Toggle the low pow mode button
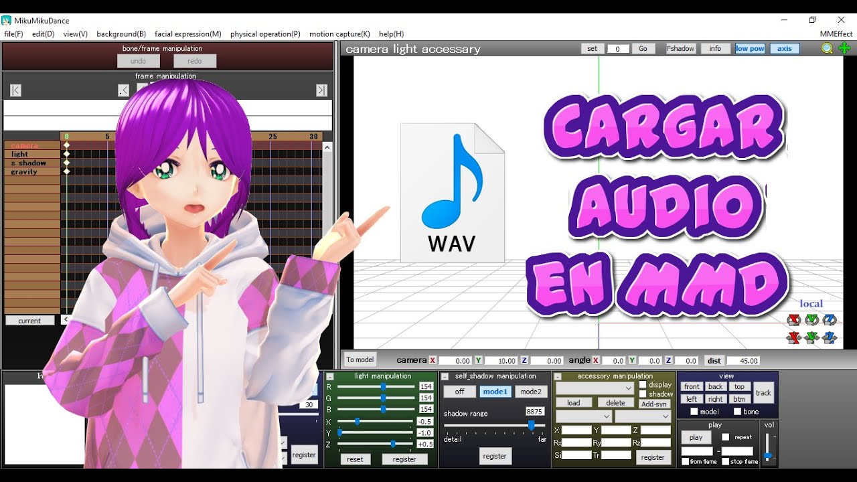Viewport: 857px width, 482px height. (x=750, y=48)
